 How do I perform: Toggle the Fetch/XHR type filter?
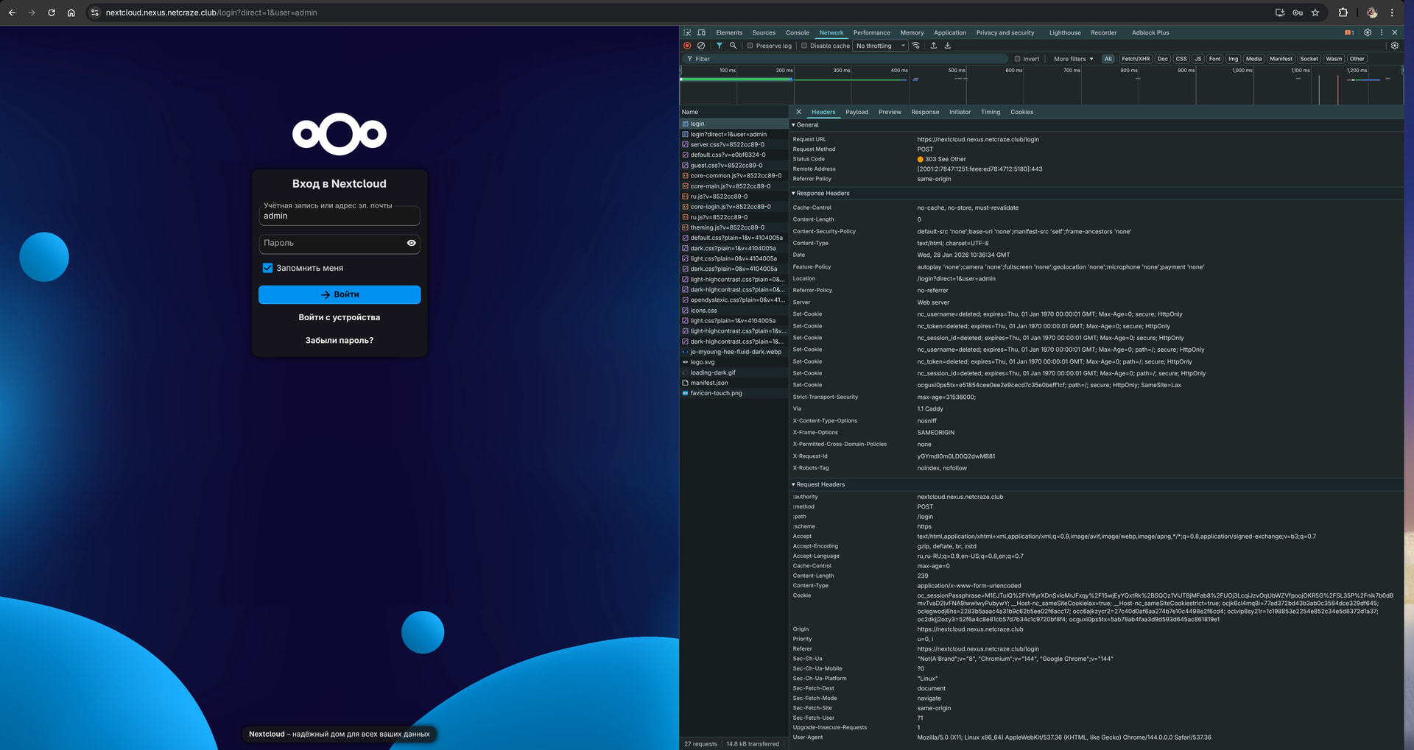pos(1136,59)
